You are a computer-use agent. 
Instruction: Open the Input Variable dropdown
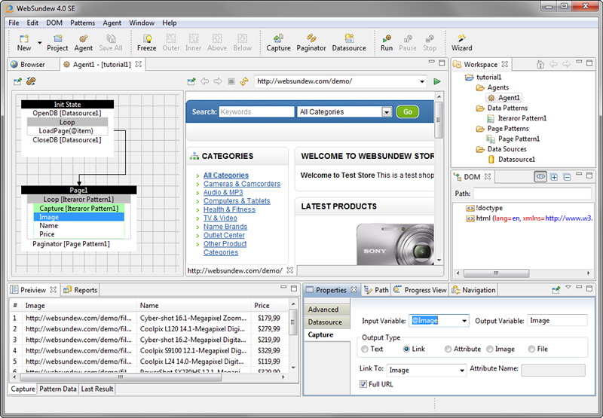pyautogui.click(x=463, y=321)
